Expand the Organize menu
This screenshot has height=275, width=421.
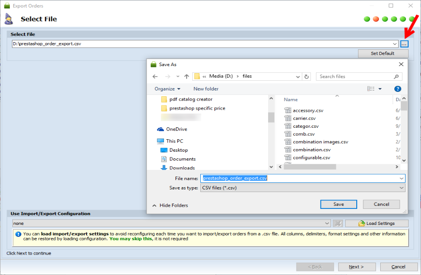pos(167,89)
